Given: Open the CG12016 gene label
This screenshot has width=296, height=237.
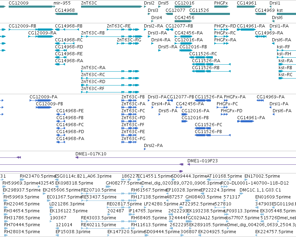Looking at the screenshot, I should (x=184, y=3).
